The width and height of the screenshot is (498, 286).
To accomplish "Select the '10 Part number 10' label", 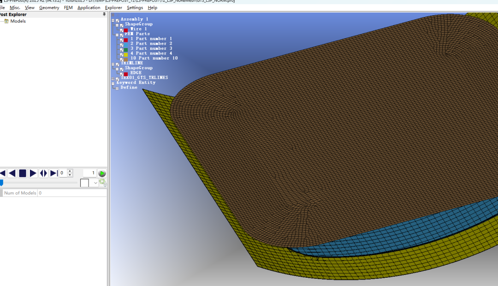I will coord(154,58).
